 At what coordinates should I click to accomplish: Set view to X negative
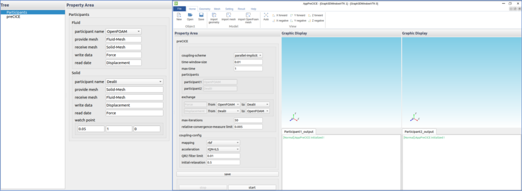click(280, 21)
